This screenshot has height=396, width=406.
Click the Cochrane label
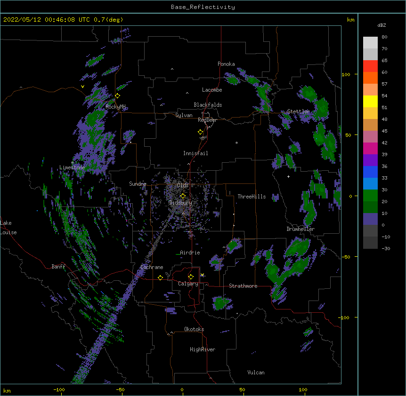point(152,267)
